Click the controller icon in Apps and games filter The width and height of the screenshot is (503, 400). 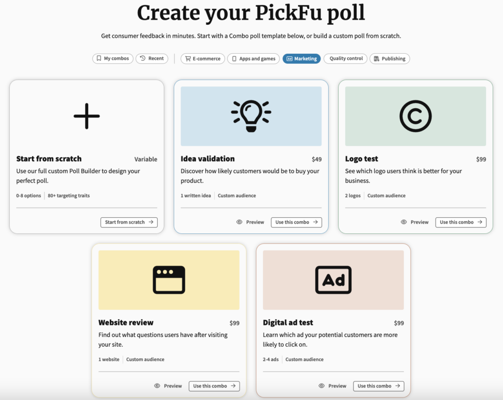[234, 58]
